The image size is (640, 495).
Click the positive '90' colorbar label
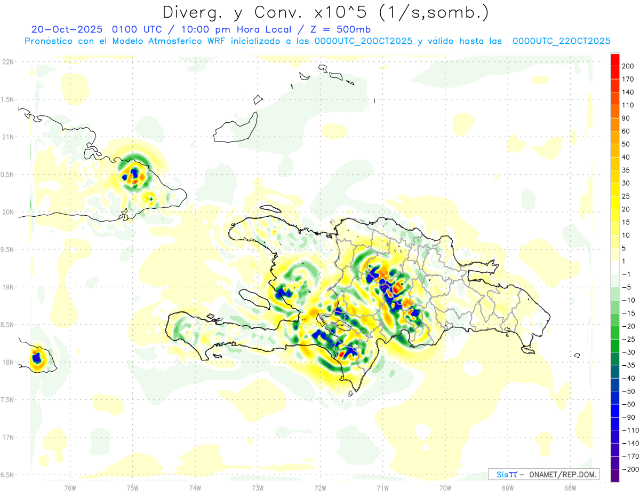click(x=626, y=118)
